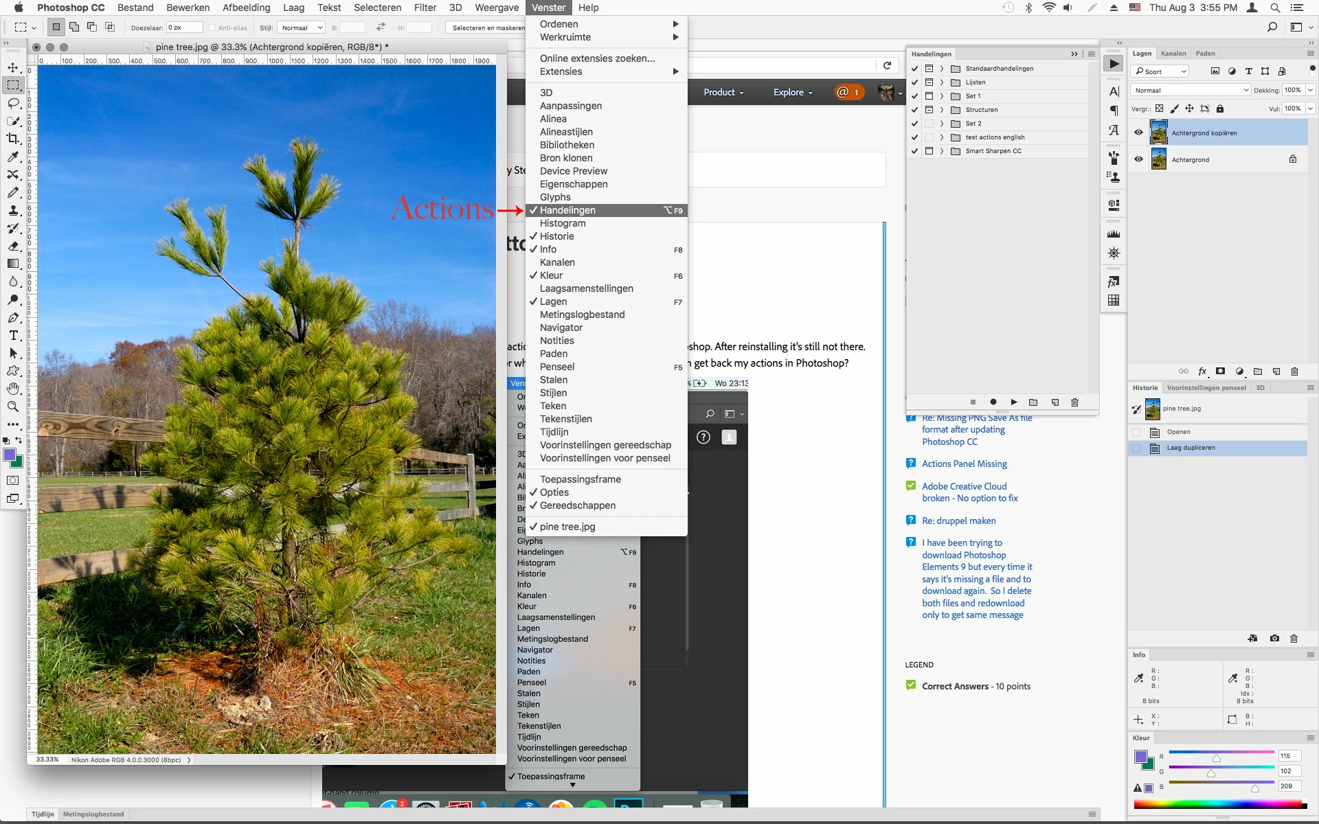Select the Lasso tool

(13, 103)
